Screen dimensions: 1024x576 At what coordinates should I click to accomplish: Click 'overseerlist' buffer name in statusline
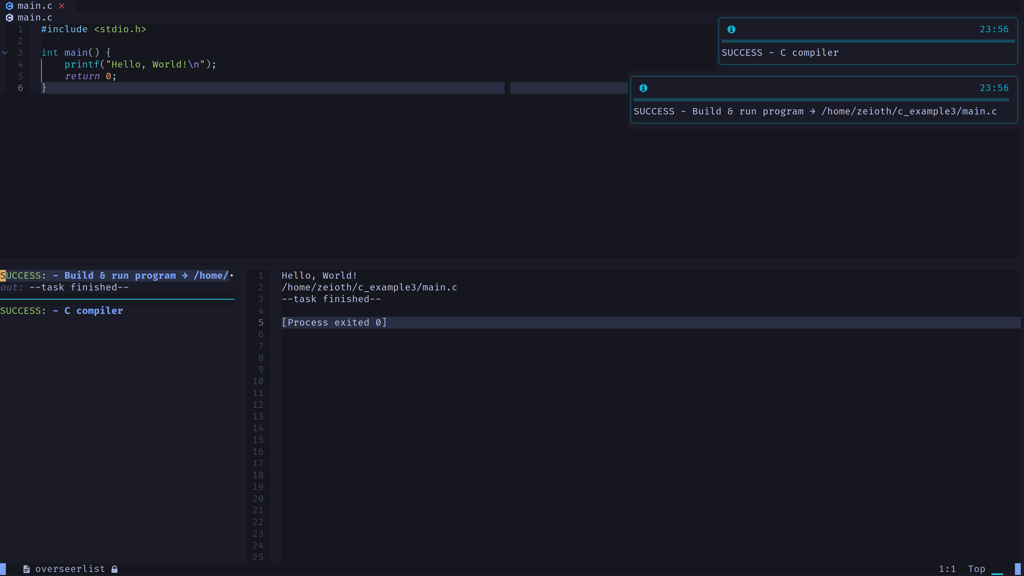(70, 569)
